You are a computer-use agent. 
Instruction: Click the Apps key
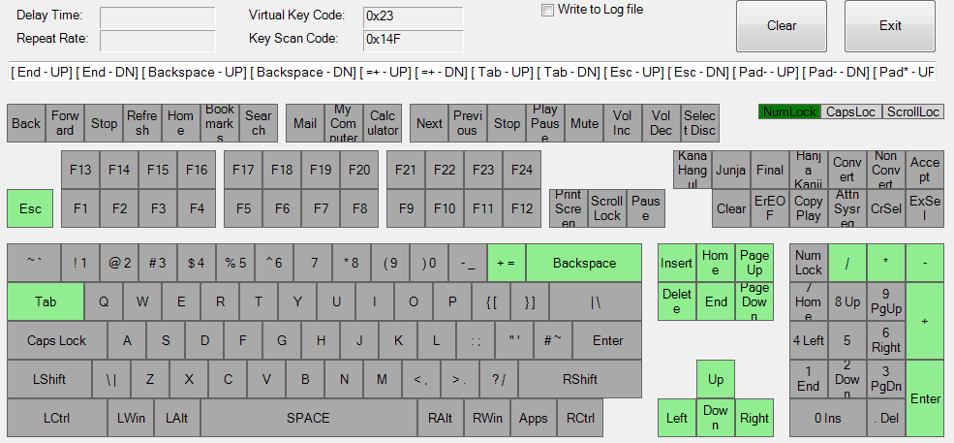pyautogui.click(x=534, y=418)
